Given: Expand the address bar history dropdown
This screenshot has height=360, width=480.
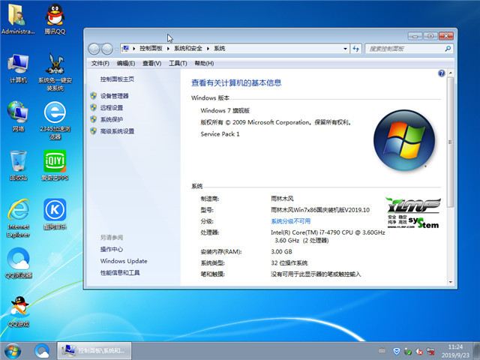Looking at the screenshot, I should (345, 49).
